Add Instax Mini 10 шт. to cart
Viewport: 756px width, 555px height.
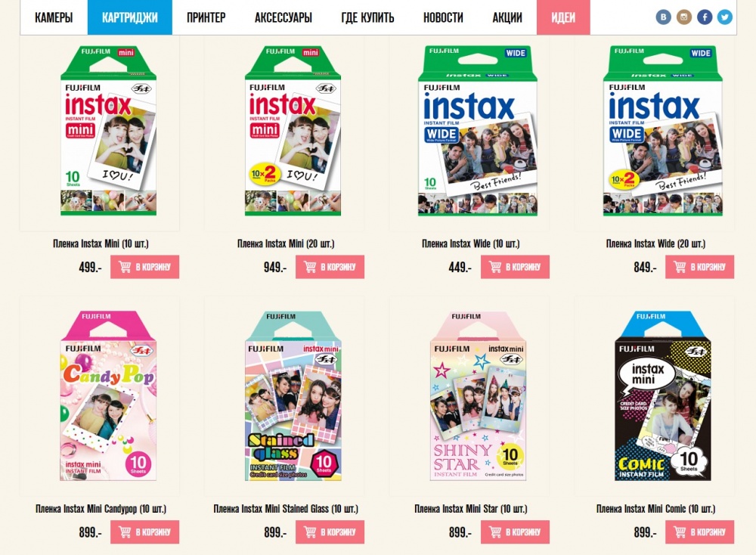(144, 267)
